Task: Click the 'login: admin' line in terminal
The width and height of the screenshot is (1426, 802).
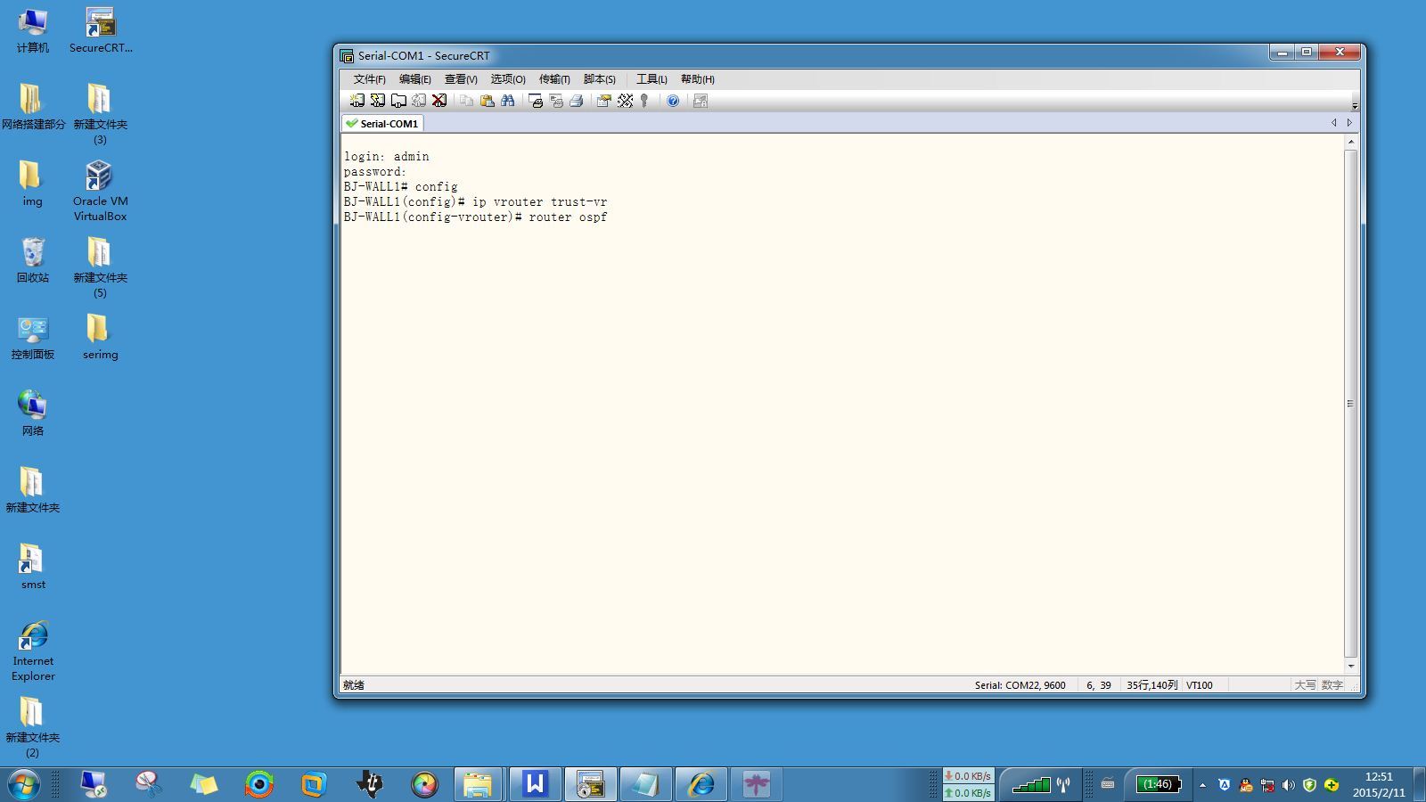Action: pos(387,157)
